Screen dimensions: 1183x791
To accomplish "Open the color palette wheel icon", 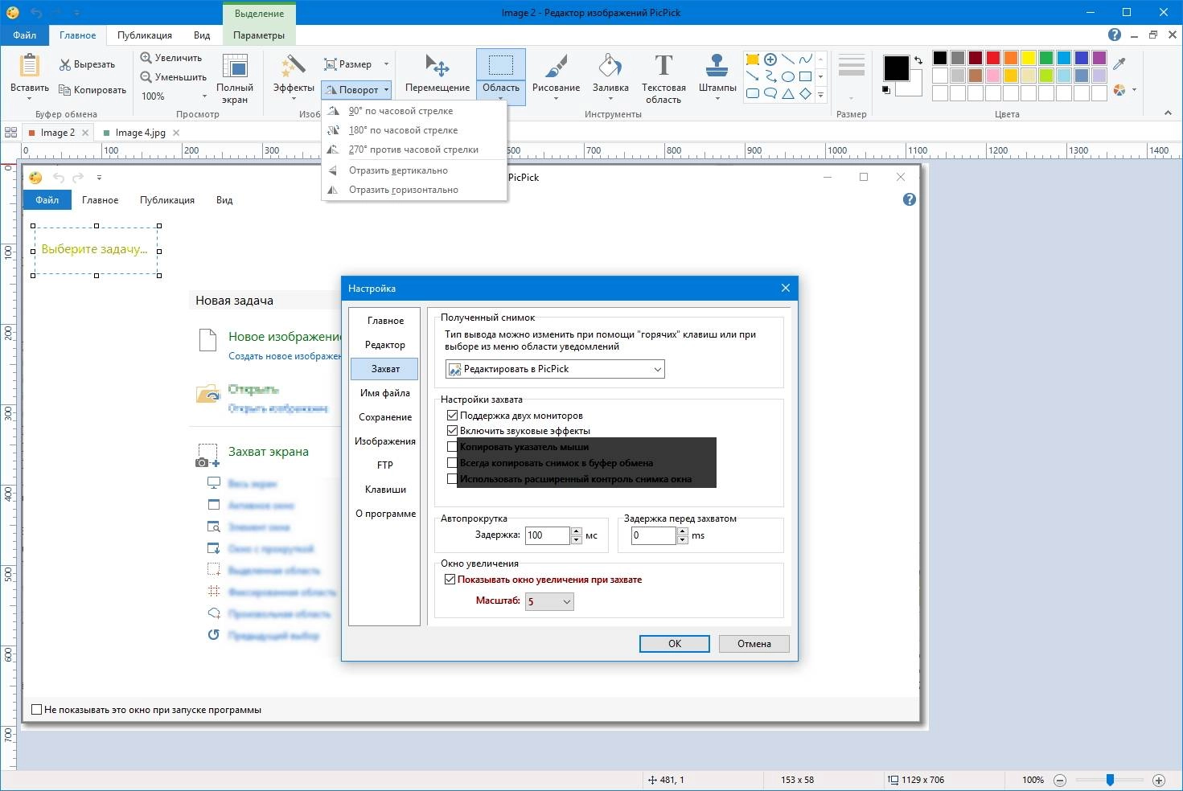I will [1119, 90].
